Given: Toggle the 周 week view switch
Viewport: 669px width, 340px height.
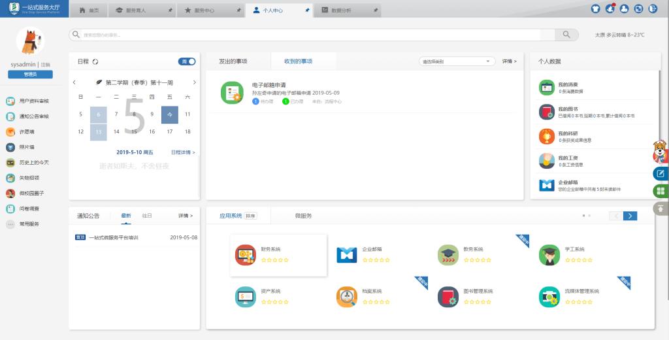Looking at the screenshot, I should (x=187, y=61).
